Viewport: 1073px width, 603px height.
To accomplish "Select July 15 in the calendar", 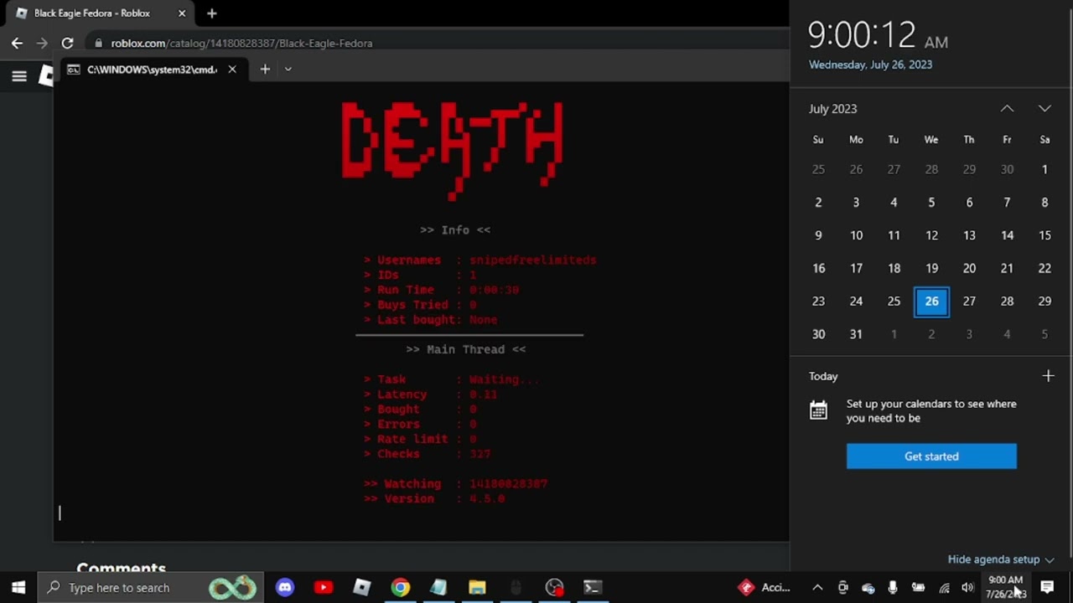I will [x=1044, y=235].
